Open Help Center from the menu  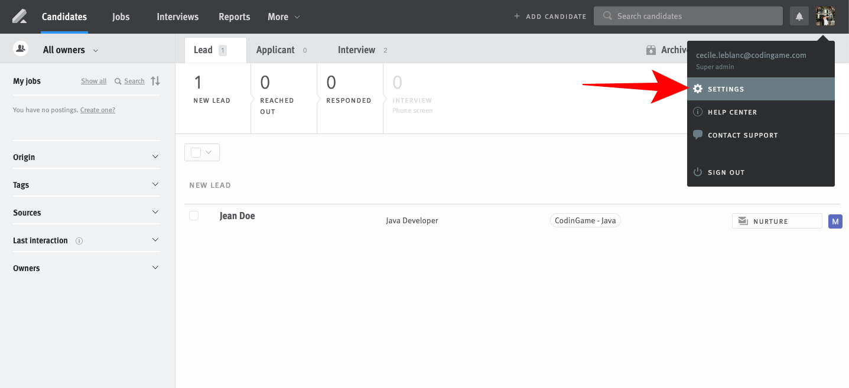(x=731, y=112)
